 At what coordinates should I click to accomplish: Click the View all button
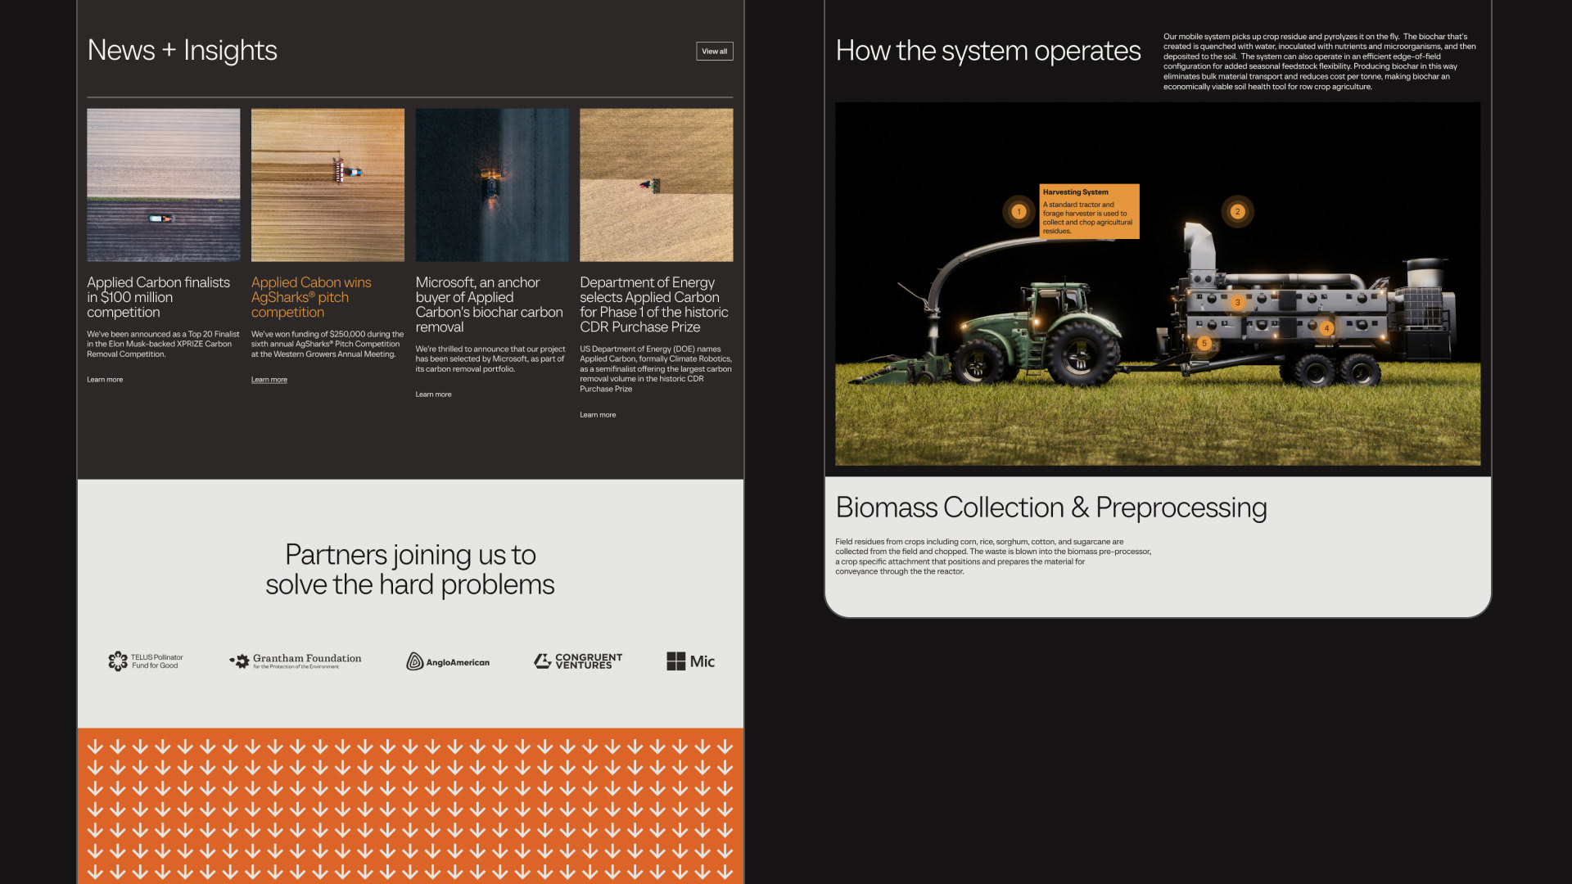pos(714,51)
